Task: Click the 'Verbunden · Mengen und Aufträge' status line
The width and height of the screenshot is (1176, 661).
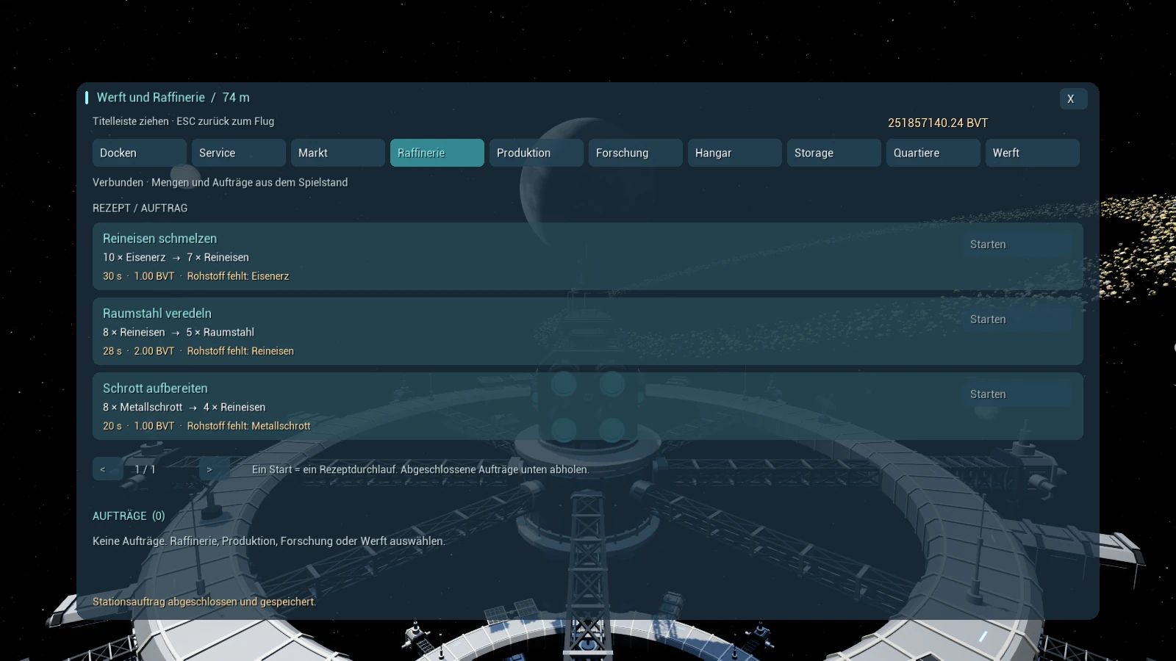Action: click(x=220, y=182)
